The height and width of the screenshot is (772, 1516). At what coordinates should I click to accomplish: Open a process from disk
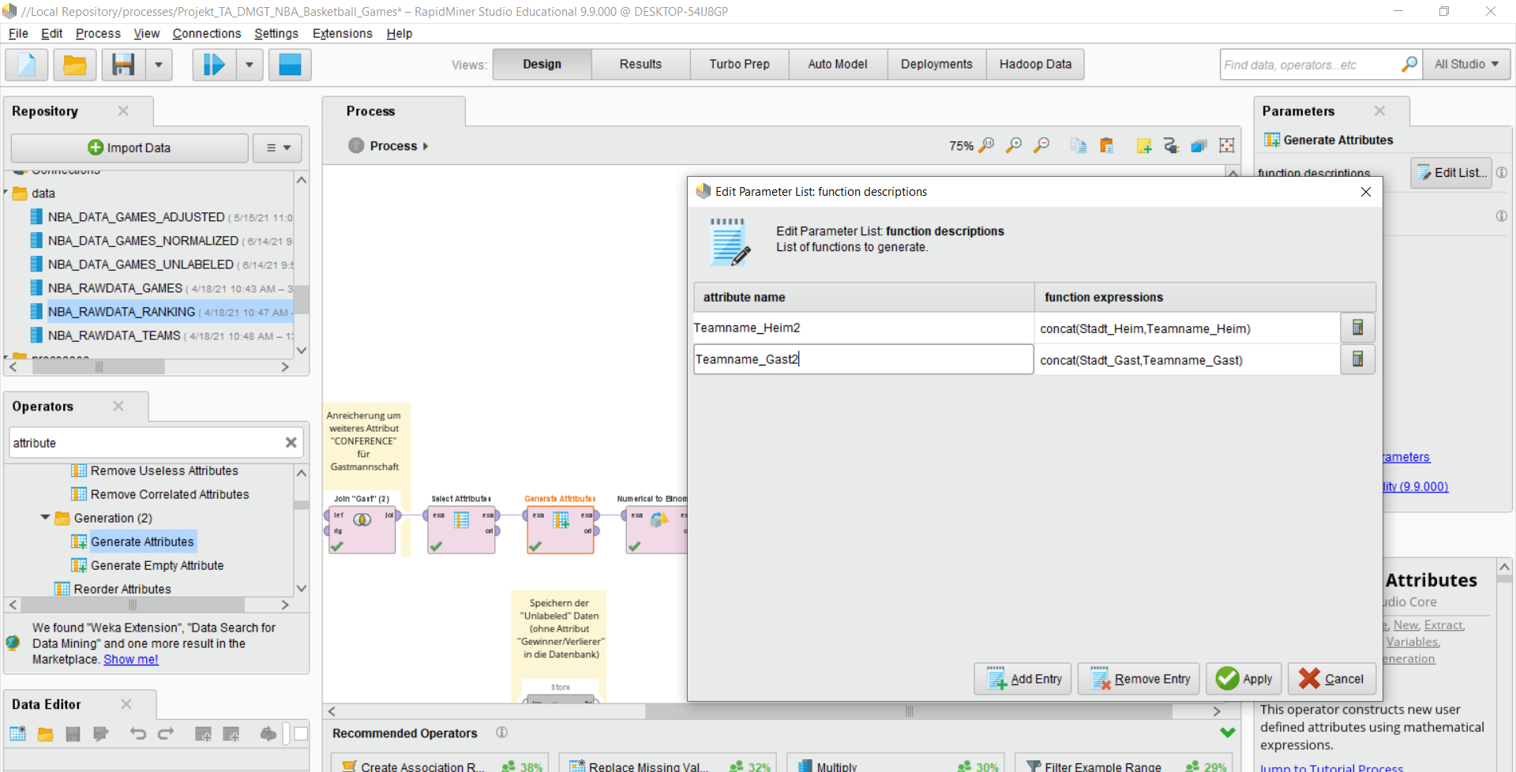(x=74, y=64)
